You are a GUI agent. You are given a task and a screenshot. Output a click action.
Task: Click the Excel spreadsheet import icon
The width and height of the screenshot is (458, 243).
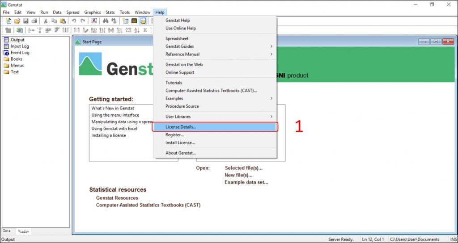click(19, 30)
